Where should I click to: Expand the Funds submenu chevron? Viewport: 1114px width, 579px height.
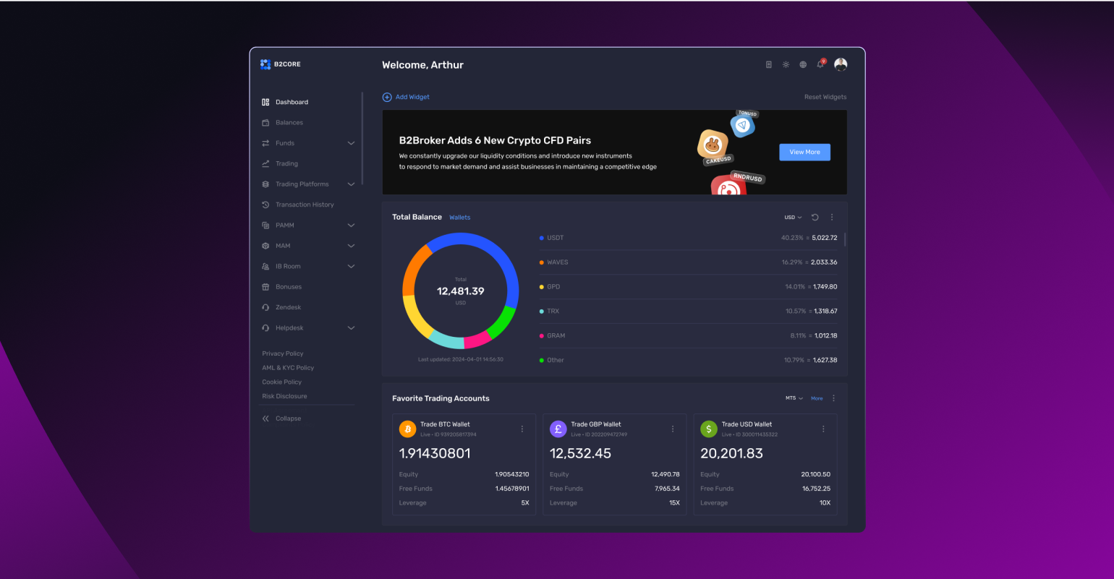pyautogui.click(x=351, y=143)
